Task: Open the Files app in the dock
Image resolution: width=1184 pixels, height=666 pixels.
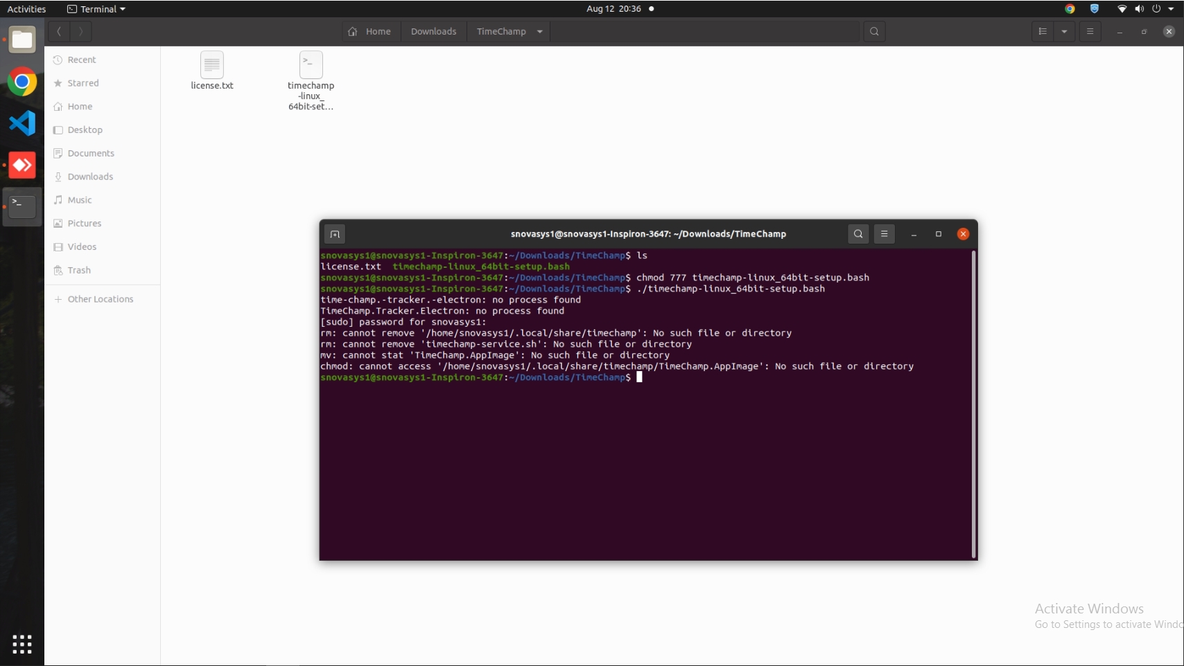Action: [22, 40]
